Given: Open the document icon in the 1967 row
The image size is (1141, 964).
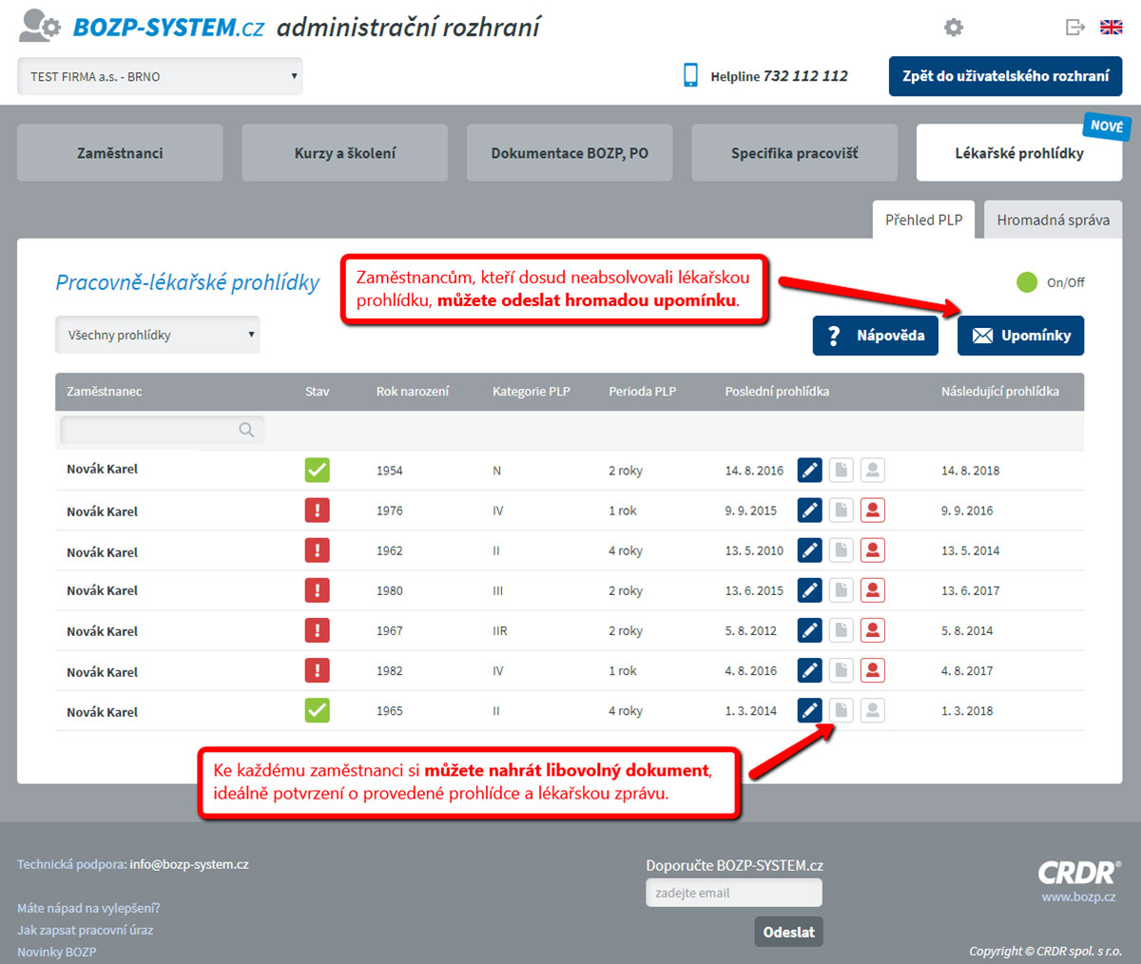Looking at the screenshot, I should click(x=841, y=630).
